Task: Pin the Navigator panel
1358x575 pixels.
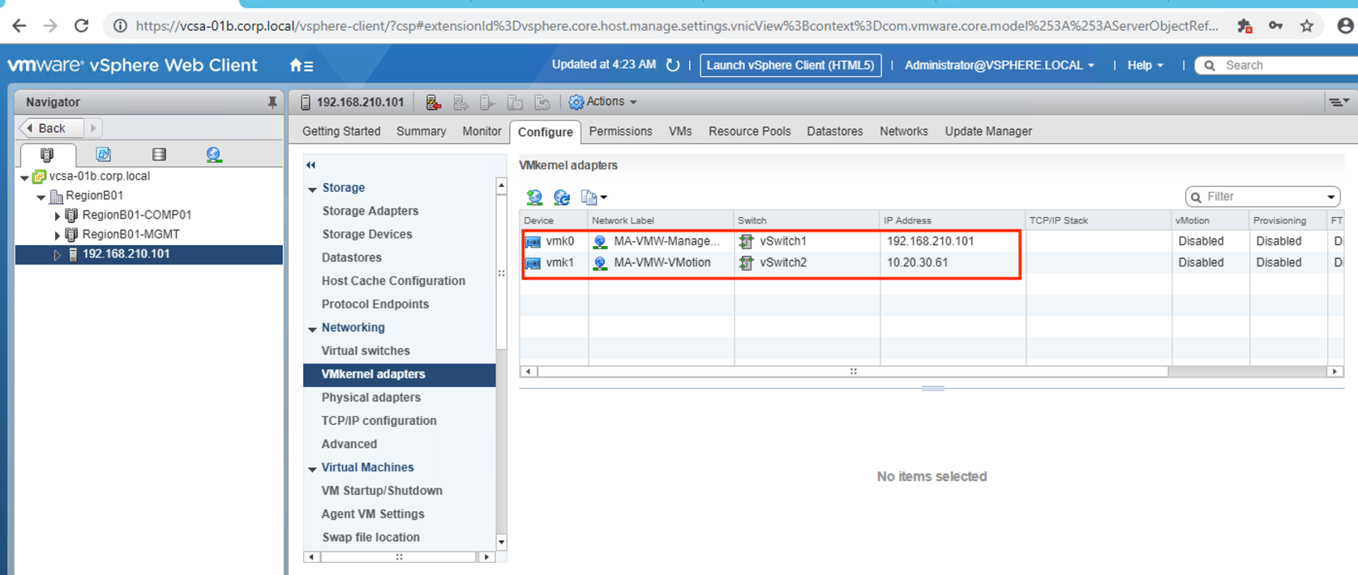Action: (272, 102)
